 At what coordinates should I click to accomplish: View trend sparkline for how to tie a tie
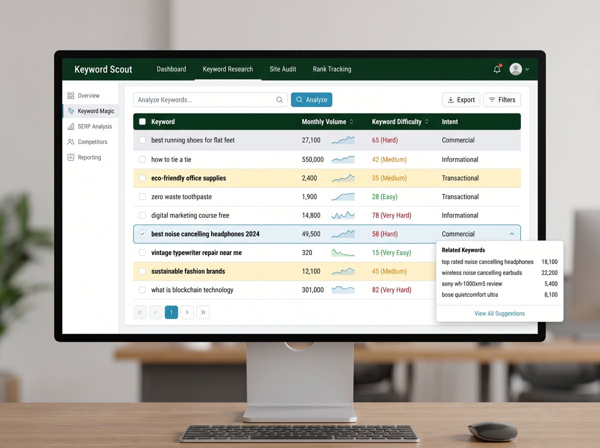click(343, 159)
